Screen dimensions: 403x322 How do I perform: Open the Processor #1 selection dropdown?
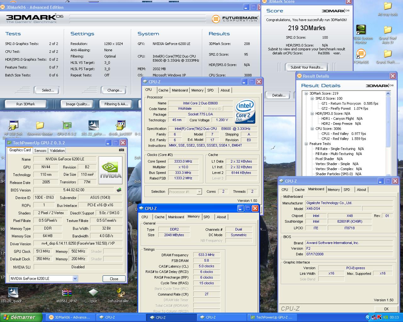[199, 192]
